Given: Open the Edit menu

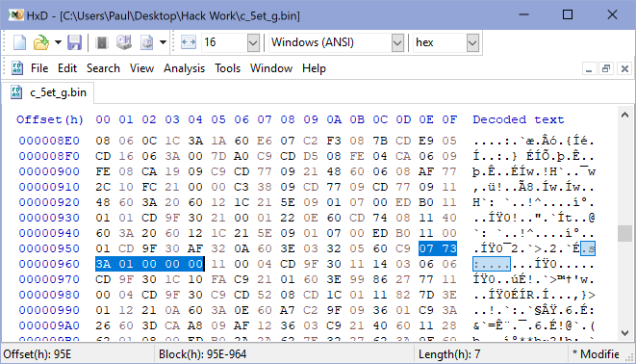Looking at the screenshot, I should 67,68.
